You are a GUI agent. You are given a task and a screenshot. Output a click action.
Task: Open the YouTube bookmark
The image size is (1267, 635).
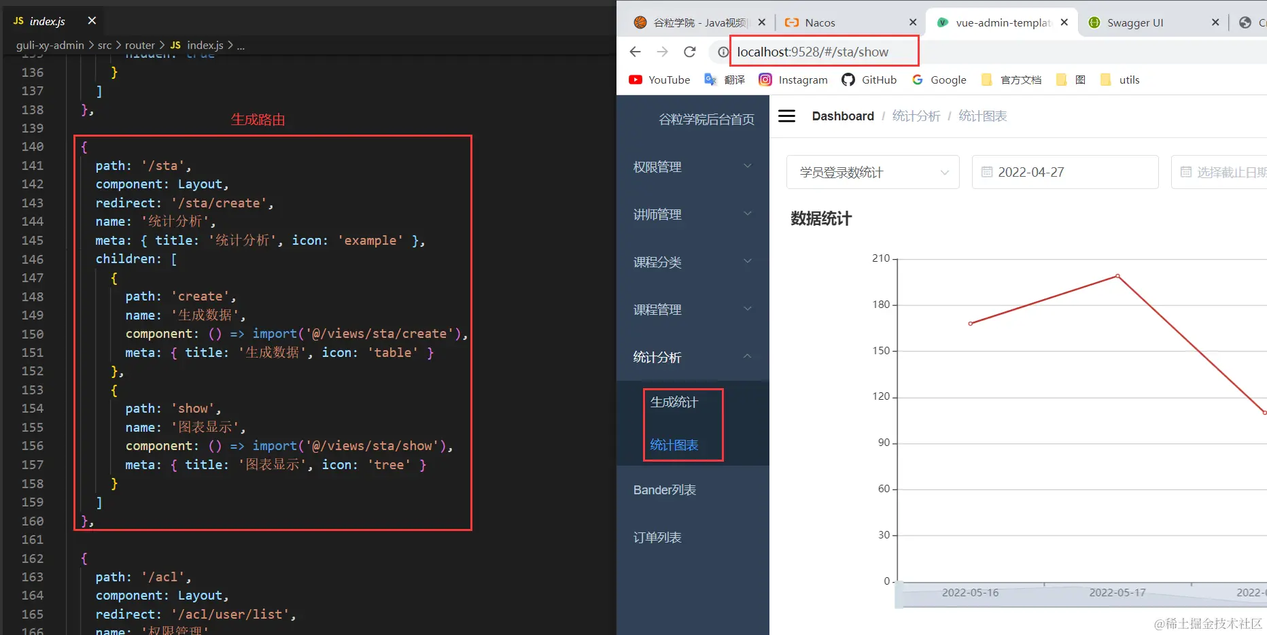coord(659,80)
